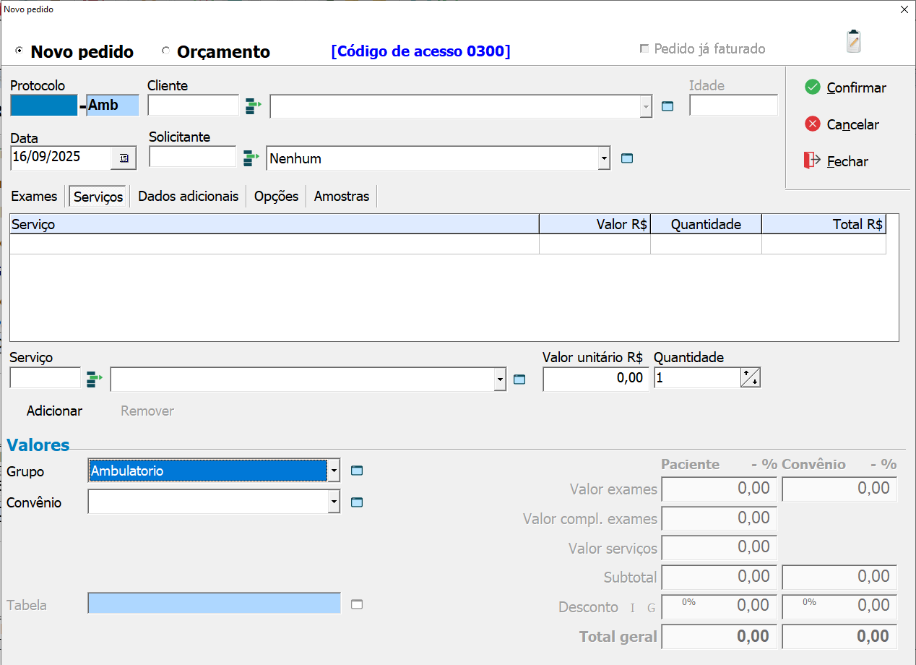916x665 pixels.
Task: Open the Data calendar picker icon
Action: [x=123, y=158]
